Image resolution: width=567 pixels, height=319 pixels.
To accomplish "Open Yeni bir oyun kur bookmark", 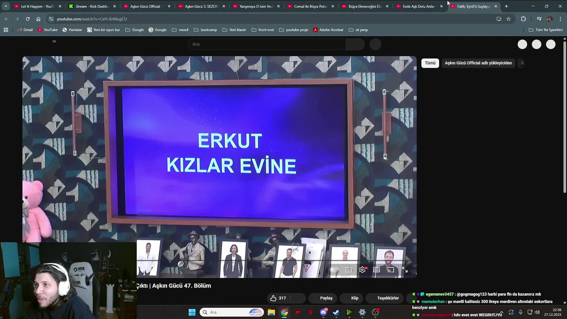I will pyautogui.click(x=103, y=30).
